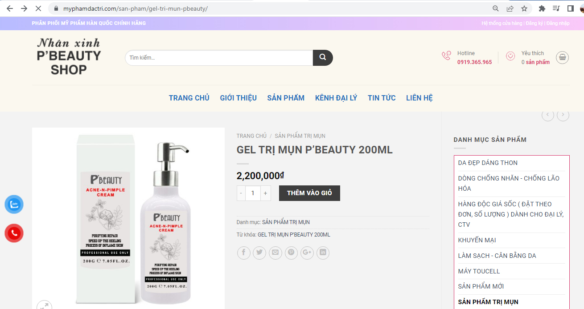Share product on LinkedIn

(x=323, y=253)
